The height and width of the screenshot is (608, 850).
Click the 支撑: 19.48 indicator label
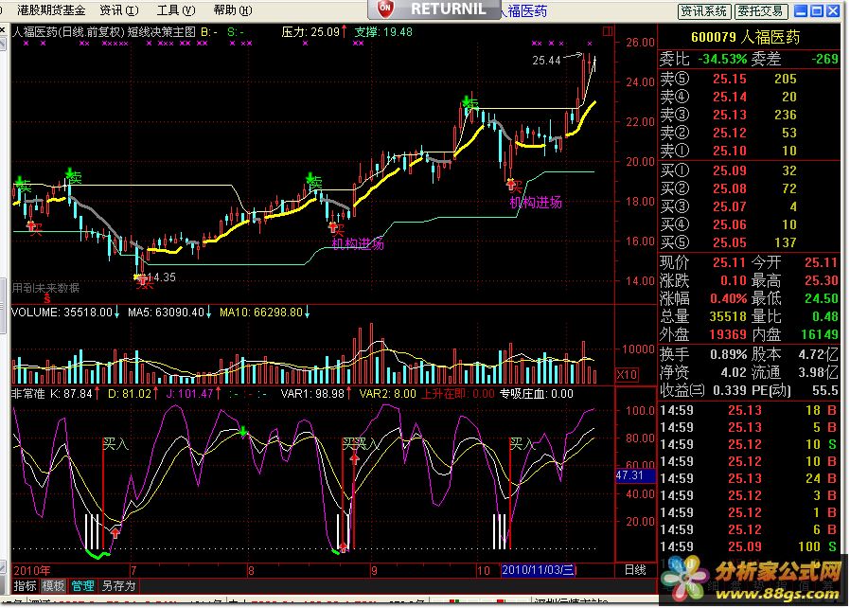pos(383,32)
